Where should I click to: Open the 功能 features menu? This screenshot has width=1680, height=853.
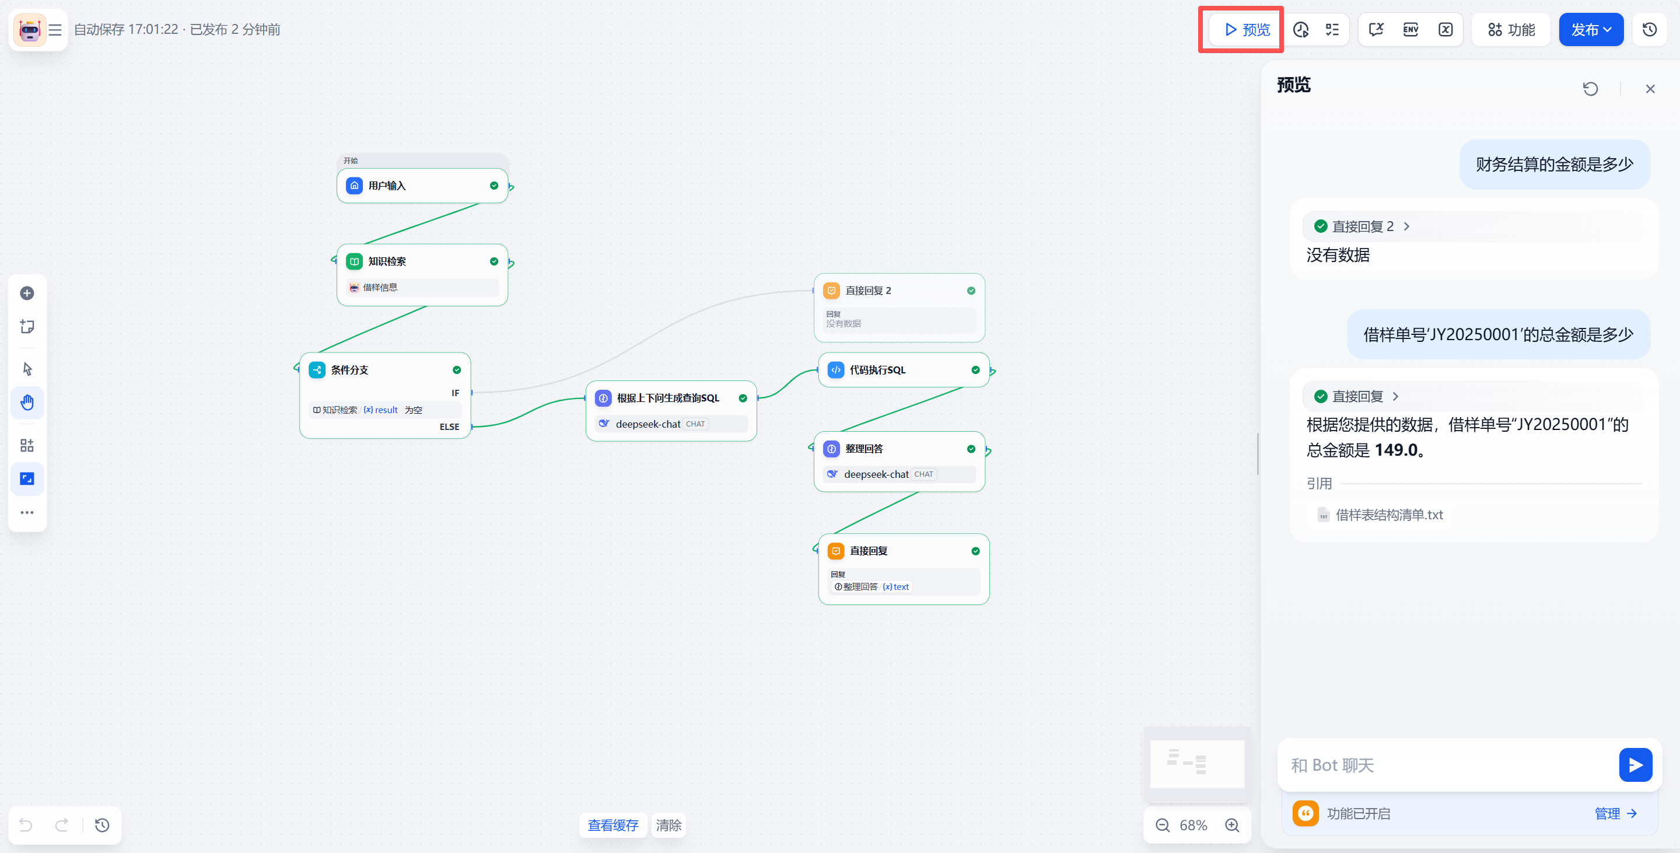coord(1511,29)
